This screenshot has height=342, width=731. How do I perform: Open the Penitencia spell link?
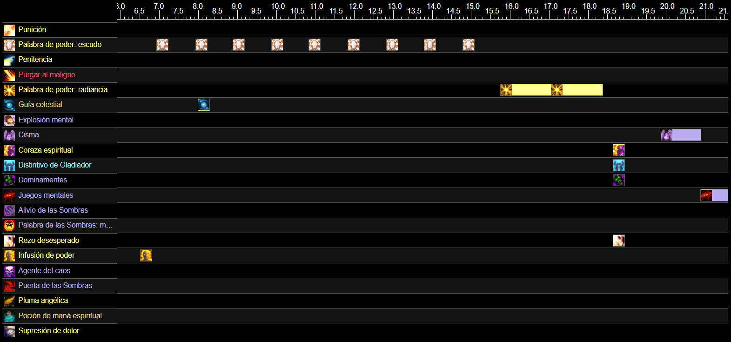click(x=35, y=59)
